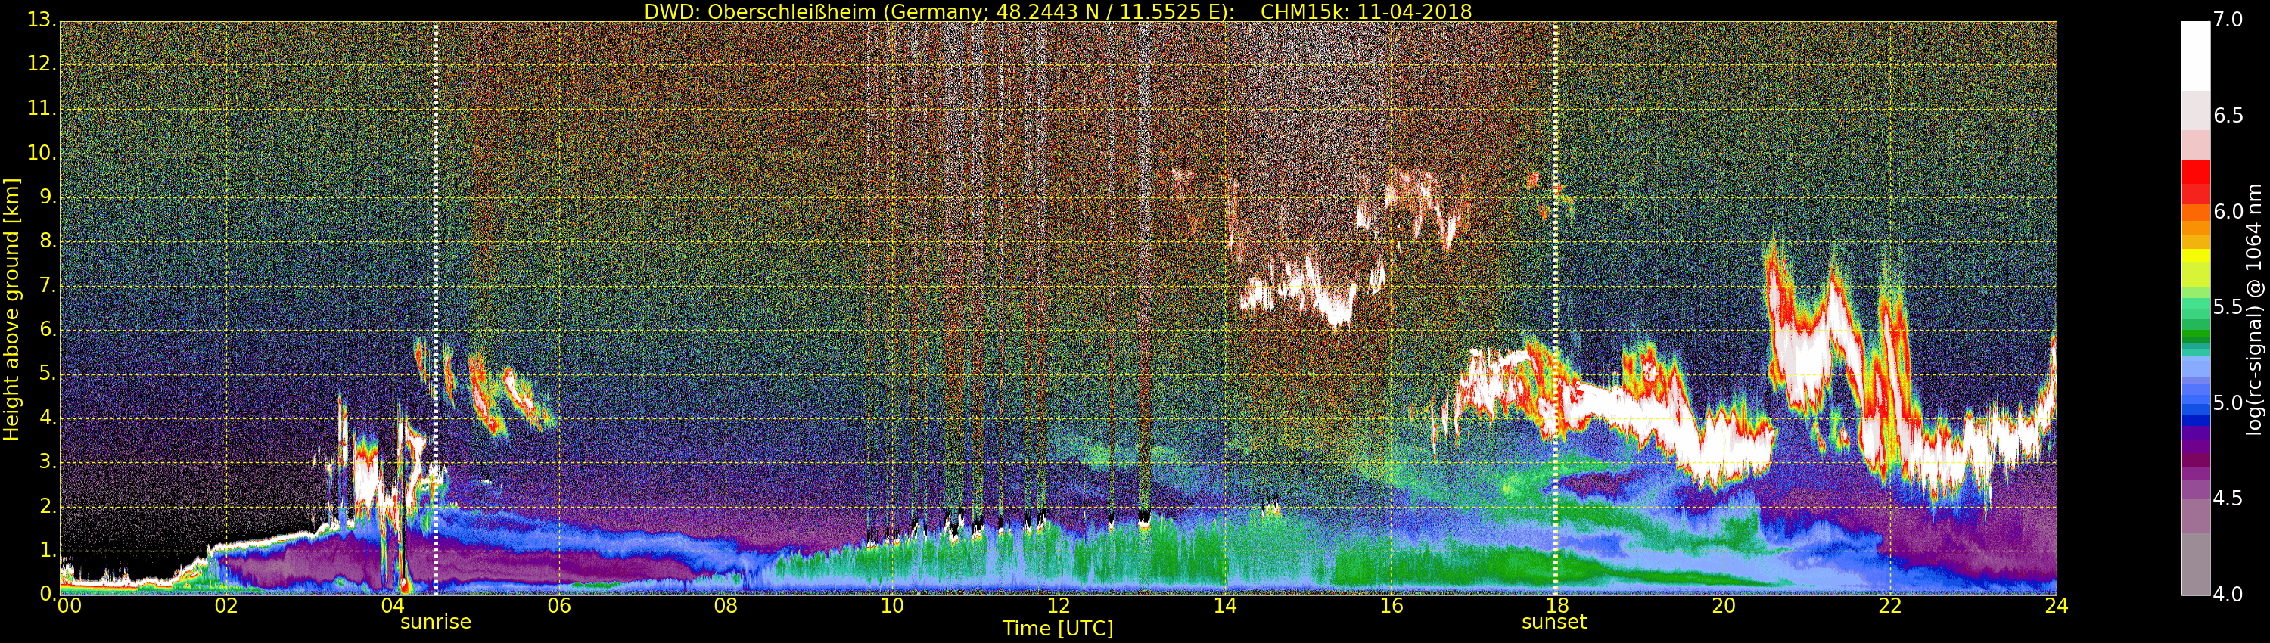This screenshot has height=643, width=2270.
Task: Click the 'sunrise' label below the time axis
Action: coord(435,622)
